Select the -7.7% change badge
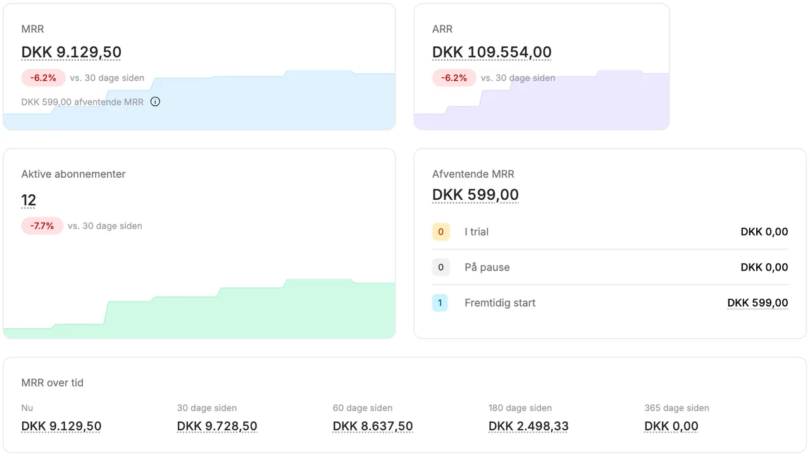The height and width of the screenshot is (456, 810). pos(42,226)
